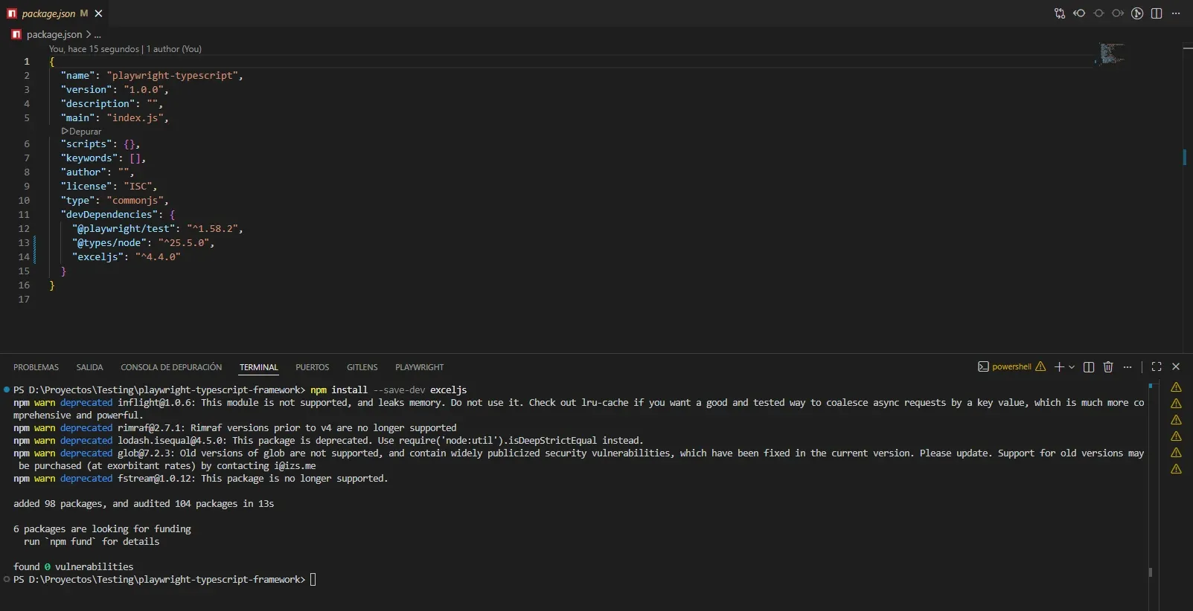This screenshot has width=1193, height=611.
Task: Close the bottom panel
Action: coord(1176,366)
